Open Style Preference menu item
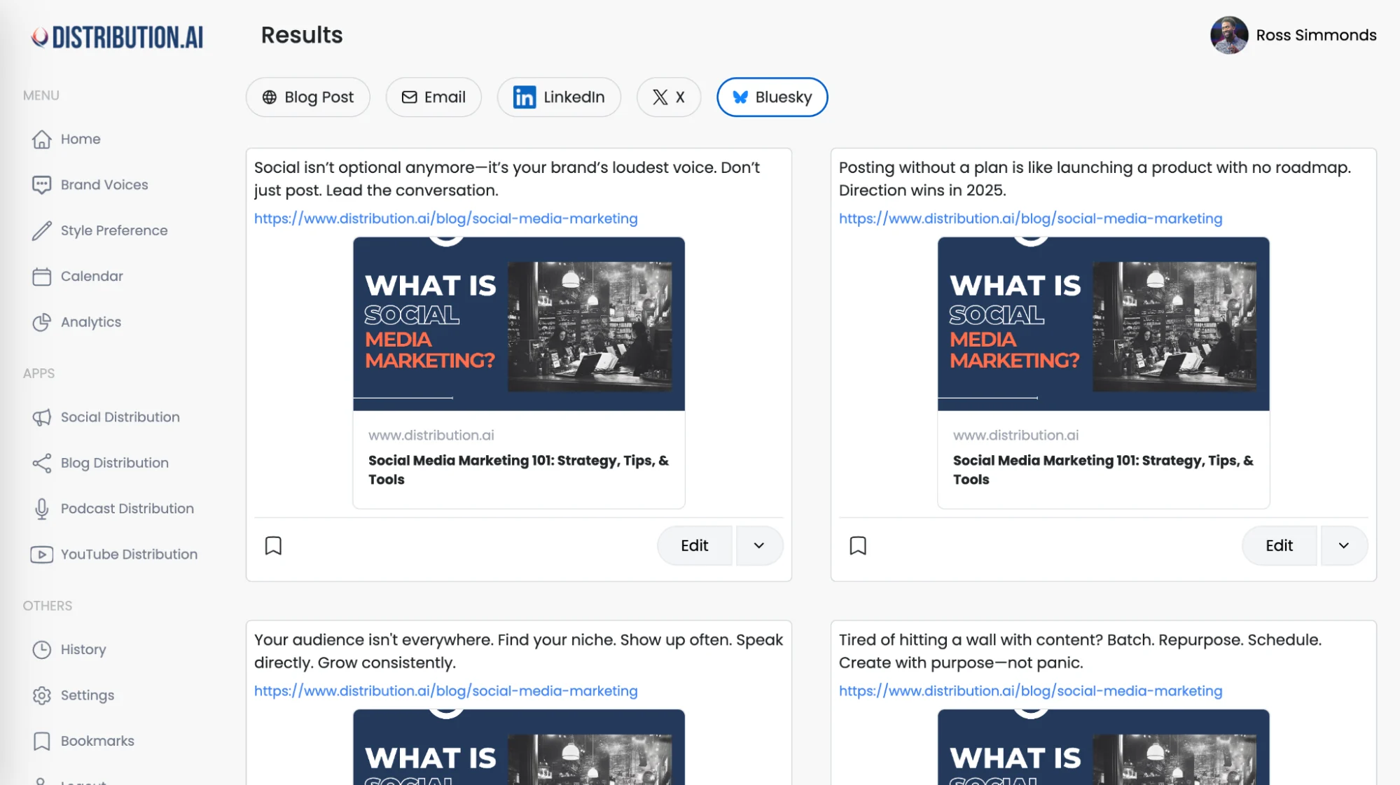The width and height of the screenshot is (1400, 785). 114,230
